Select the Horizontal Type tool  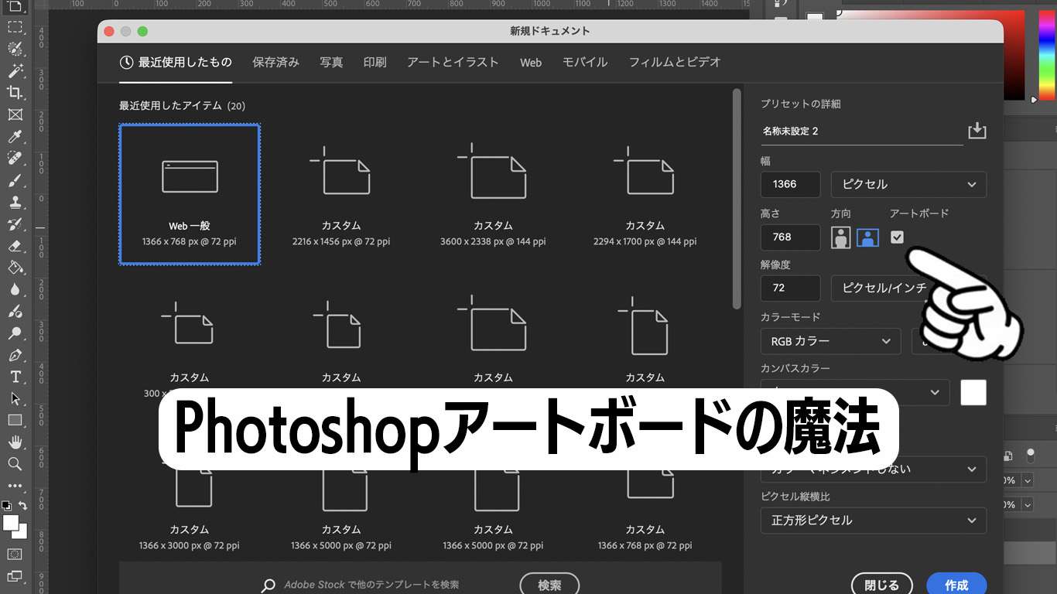pos(15,377)
